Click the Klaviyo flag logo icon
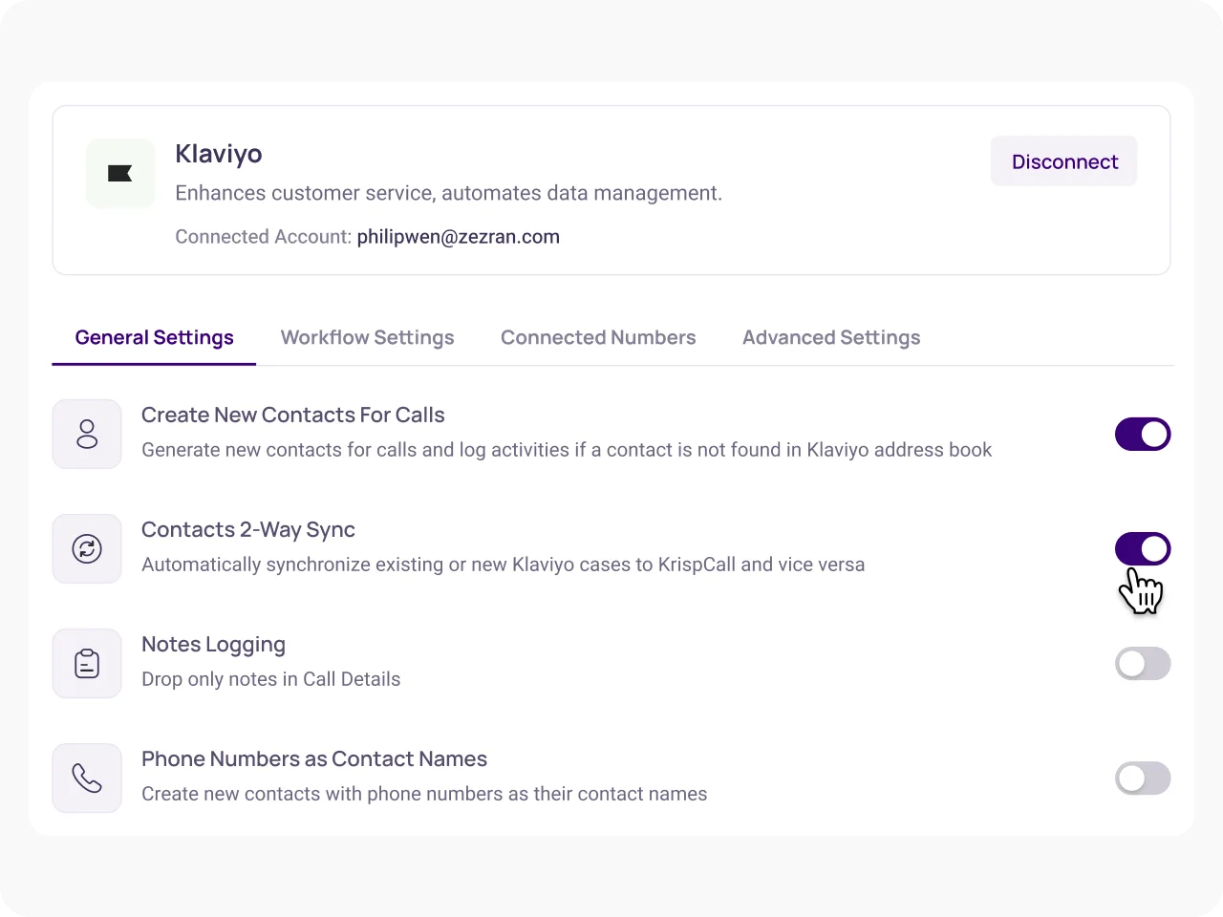Viewport: 1223px width, 917px height. [x=120, y=173]
